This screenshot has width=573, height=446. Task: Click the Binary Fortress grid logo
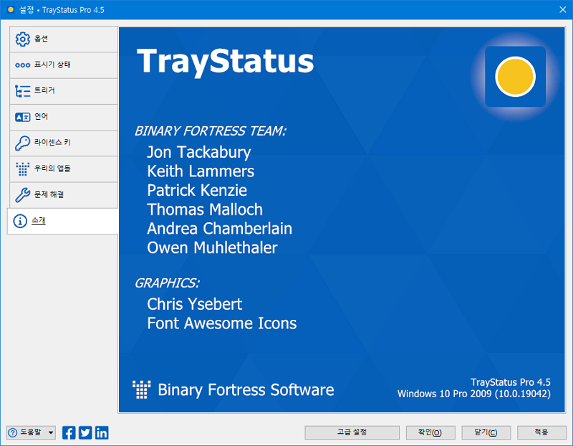click(141, 389)
